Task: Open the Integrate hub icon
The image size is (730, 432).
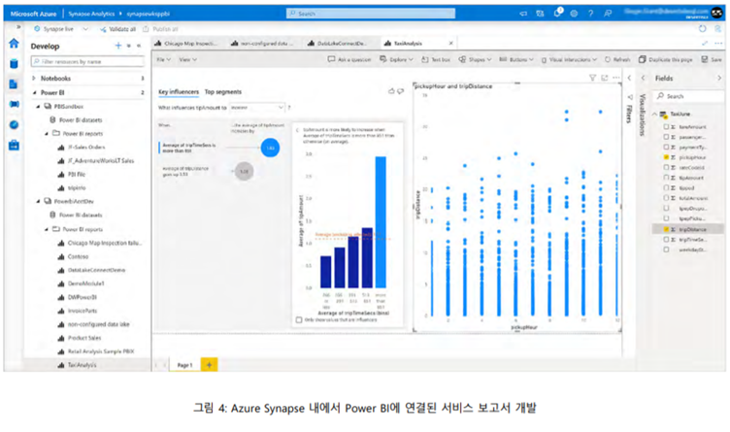Action: 14,104
